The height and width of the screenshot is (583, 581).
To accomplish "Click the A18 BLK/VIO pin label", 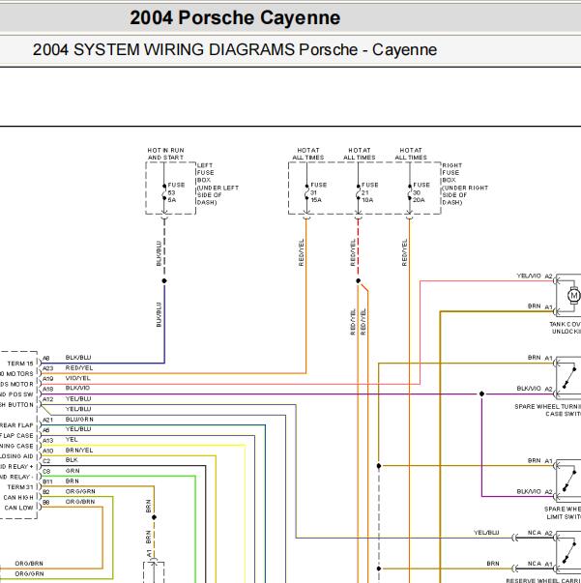I will 66,388.
